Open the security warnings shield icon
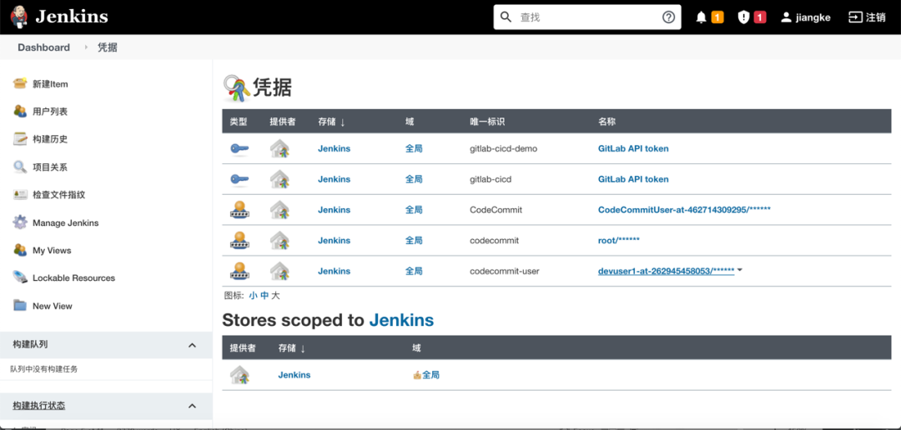Image resolution: width=901 pixels, height=430 pixels. click(744, 17)
